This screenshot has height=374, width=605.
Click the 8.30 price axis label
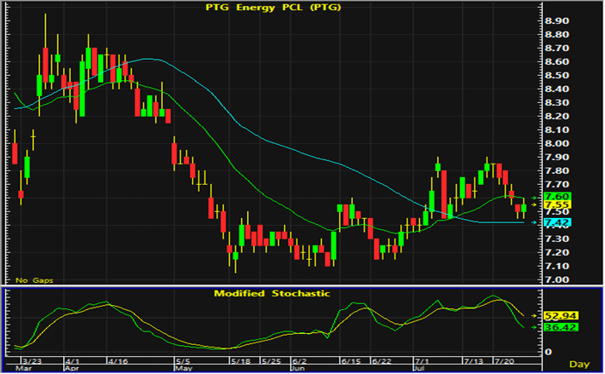point(556,102)
